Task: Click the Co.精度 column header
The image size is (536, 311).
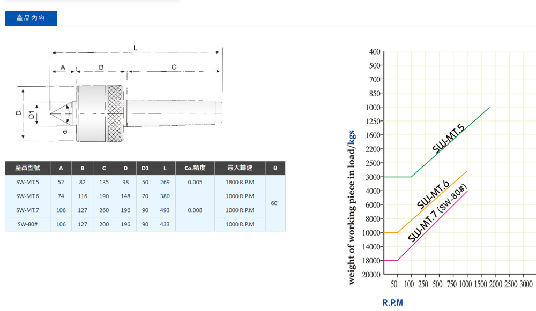Action: 195,168
